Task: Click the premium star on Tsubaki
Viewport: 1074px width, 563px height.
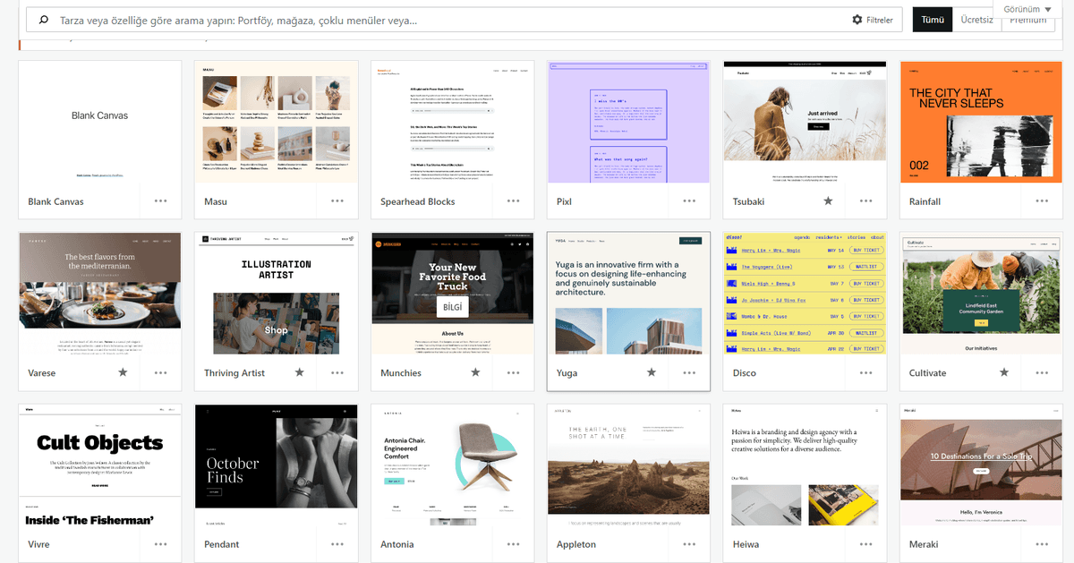Action: click(828, 201)
